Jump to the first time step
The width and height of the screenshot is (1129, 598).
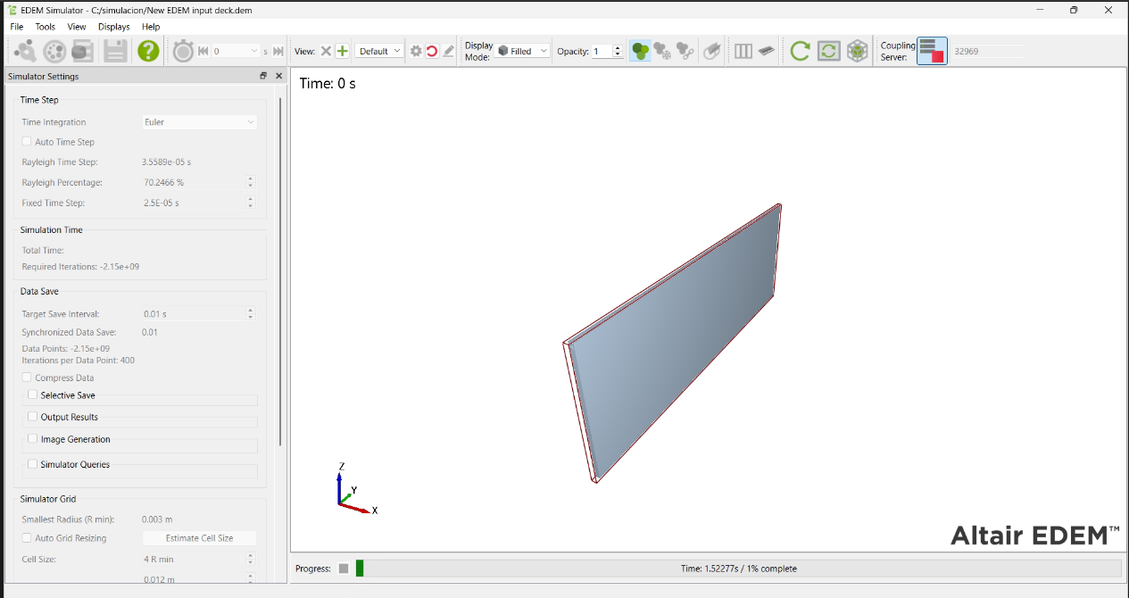click(203, 52)
